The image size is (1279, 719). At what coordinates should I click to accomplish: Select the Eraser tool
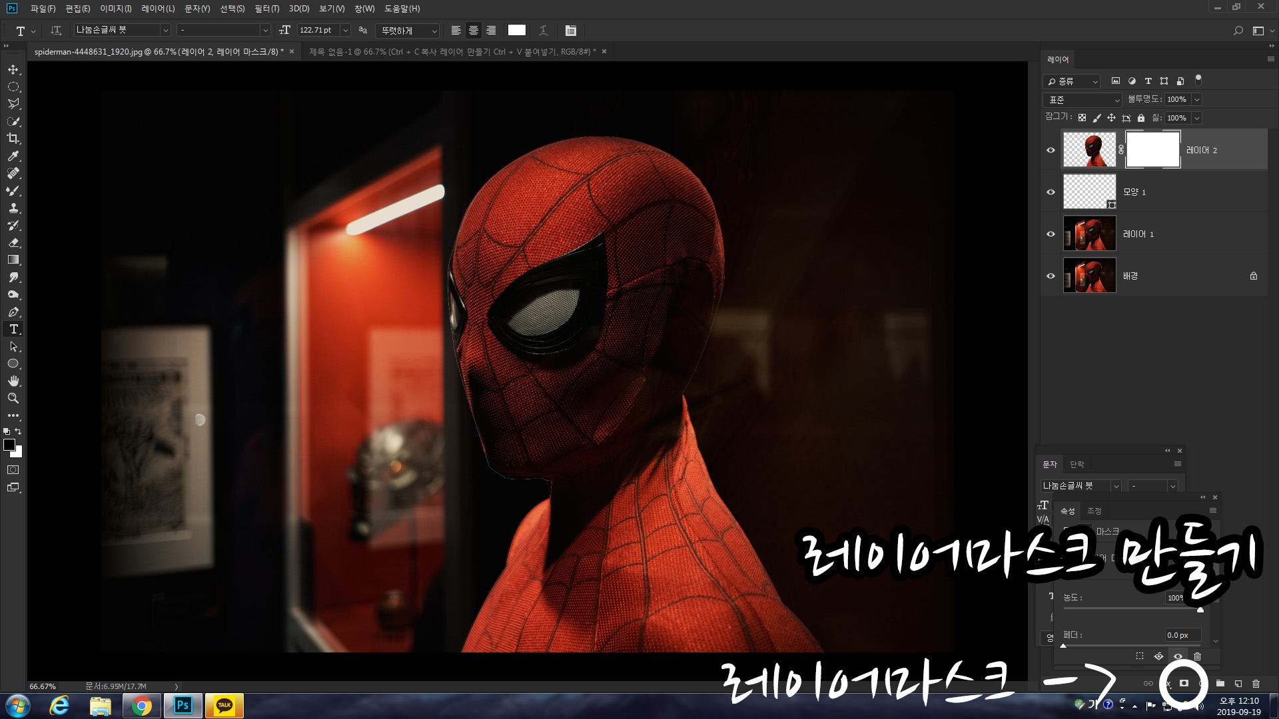pos(13,242)
